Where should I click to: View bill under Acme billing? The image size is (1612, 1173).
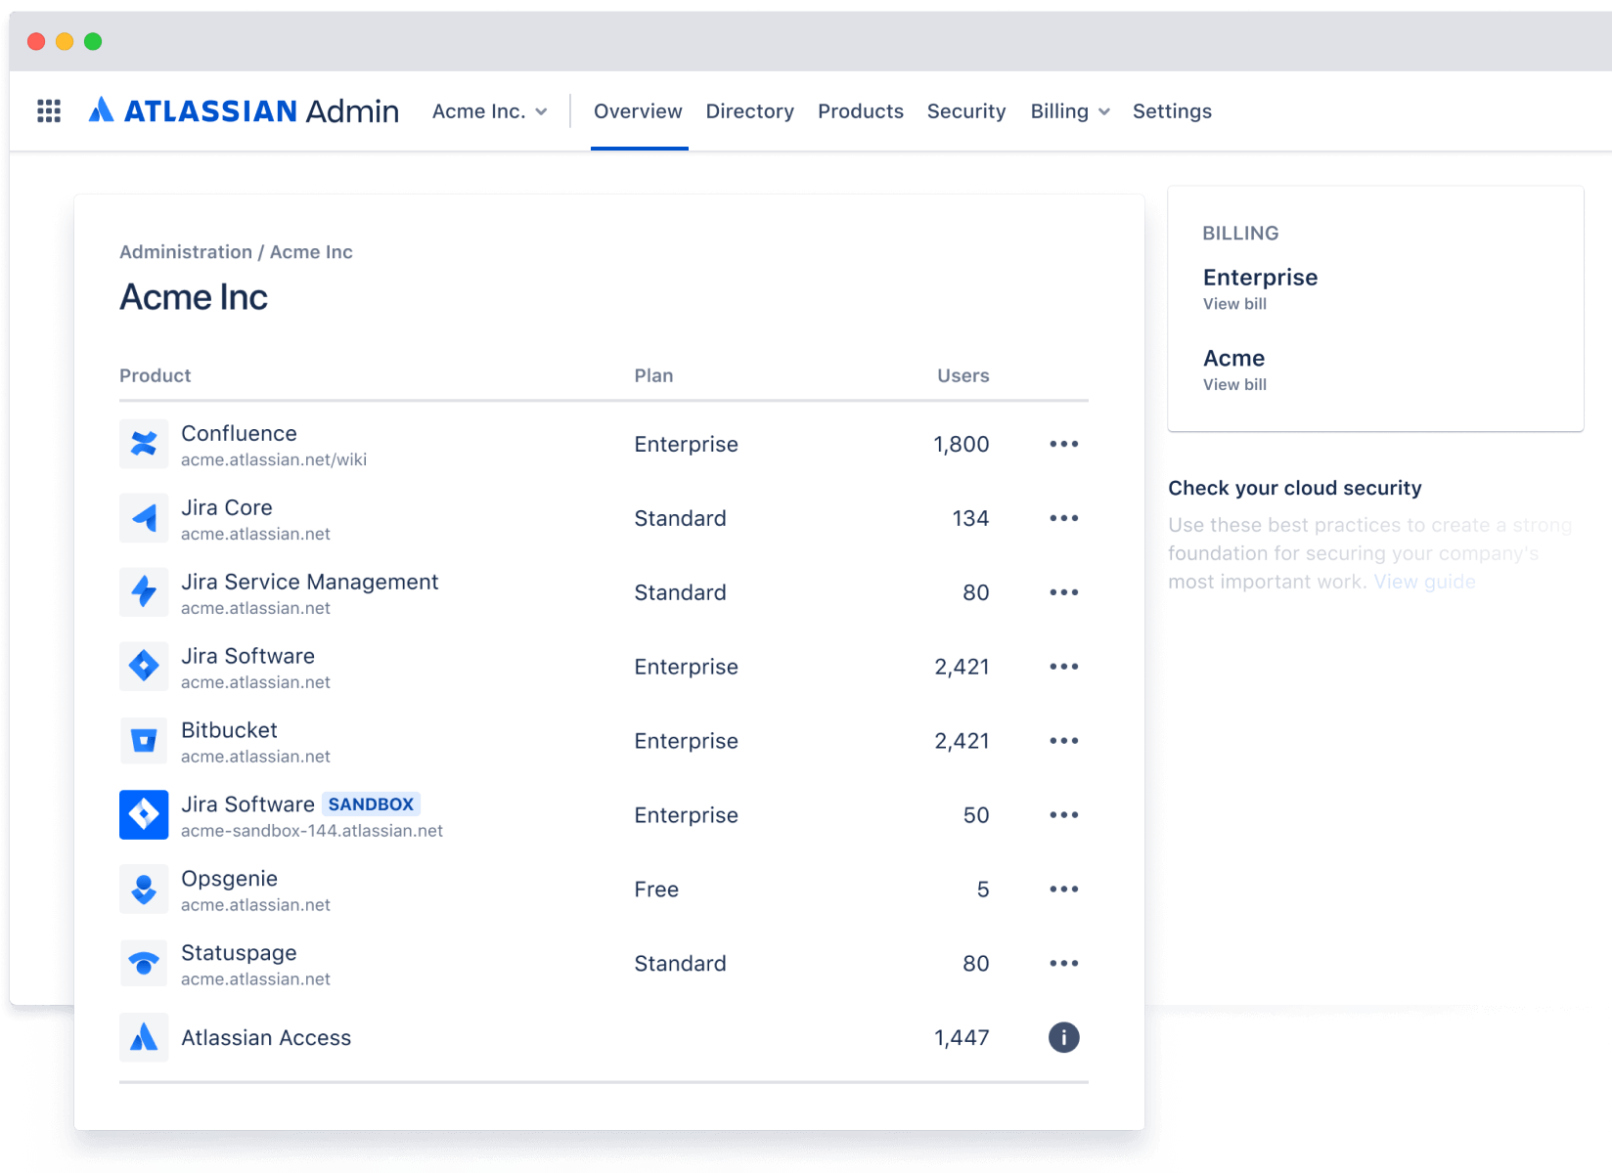pos(1234,384)
